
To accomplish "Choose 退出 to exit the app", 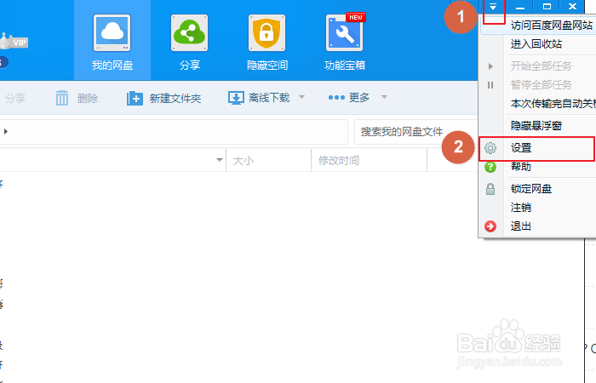I will 521,226.
